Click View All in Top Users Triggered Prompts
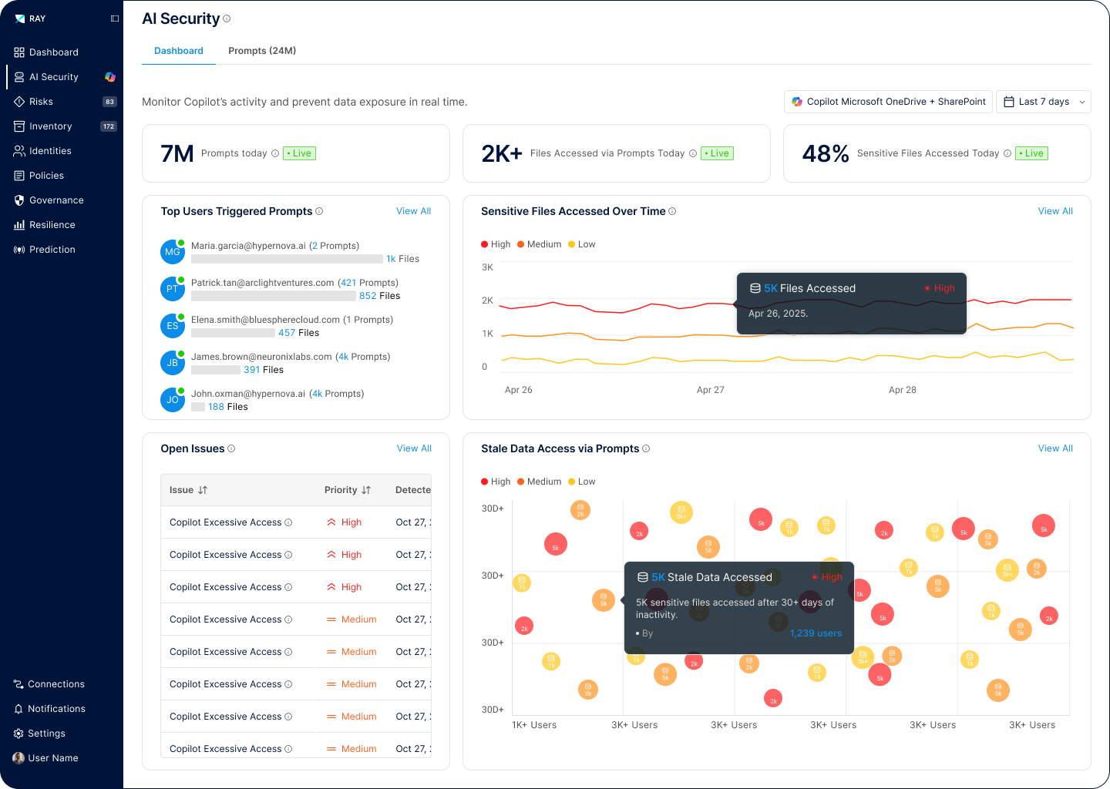 [413, 211]
